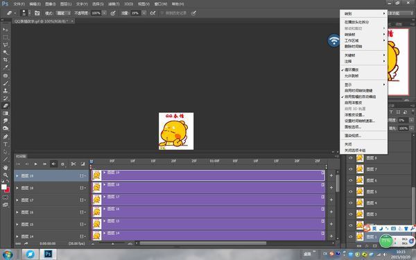416x260 pixels.
Task: Toggle Quick Mask mode icon
Action: coord(6,198)
